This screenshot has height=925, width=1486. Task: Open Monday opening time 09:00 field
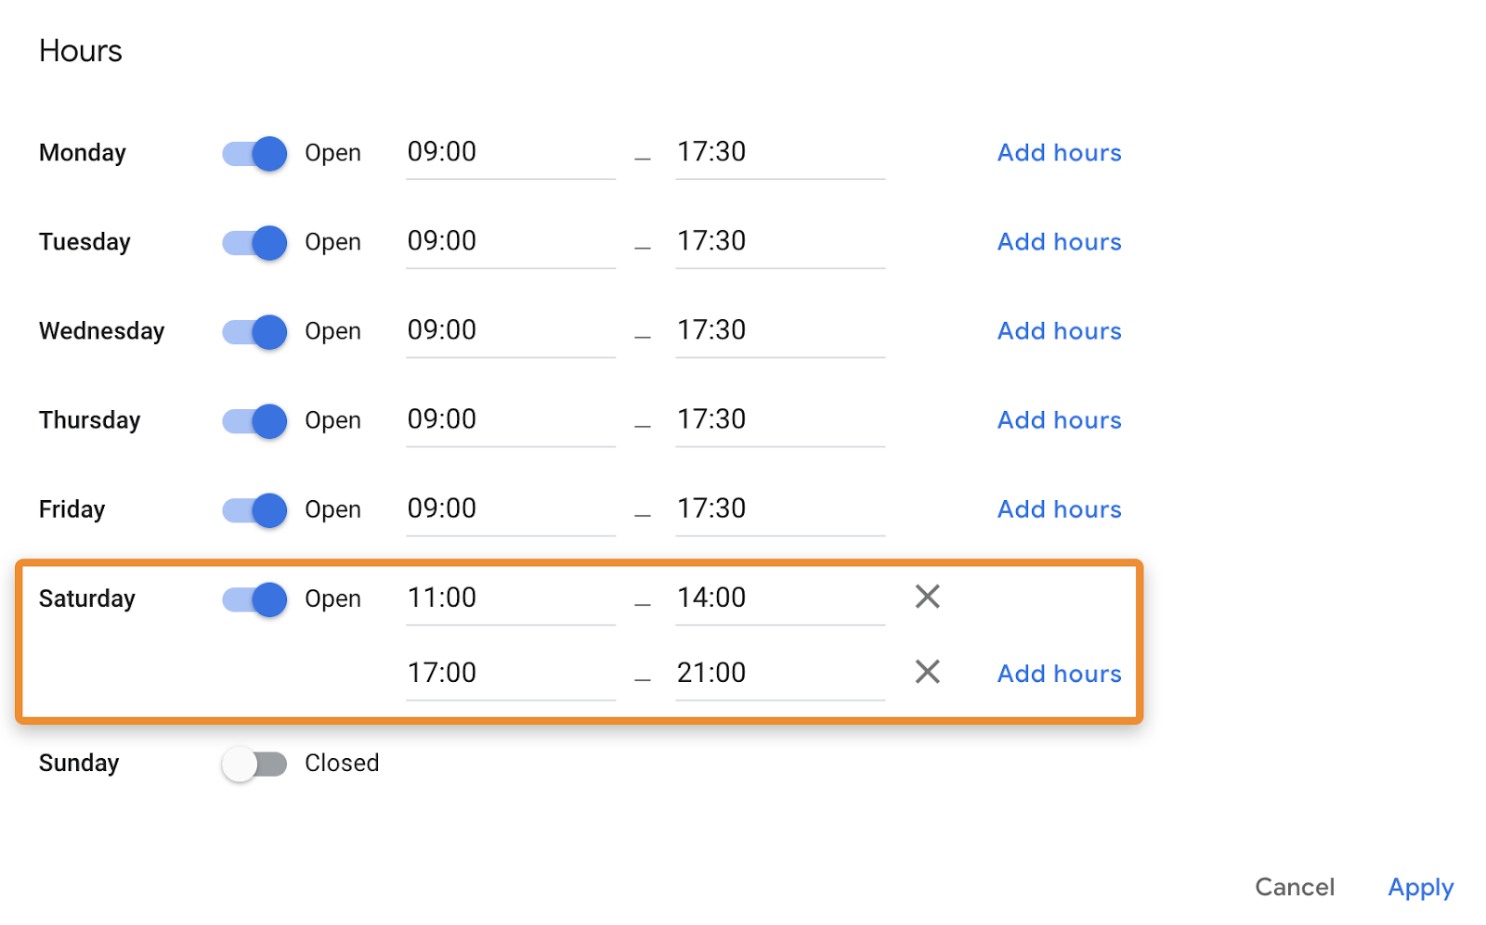click(x=510, y=152)
